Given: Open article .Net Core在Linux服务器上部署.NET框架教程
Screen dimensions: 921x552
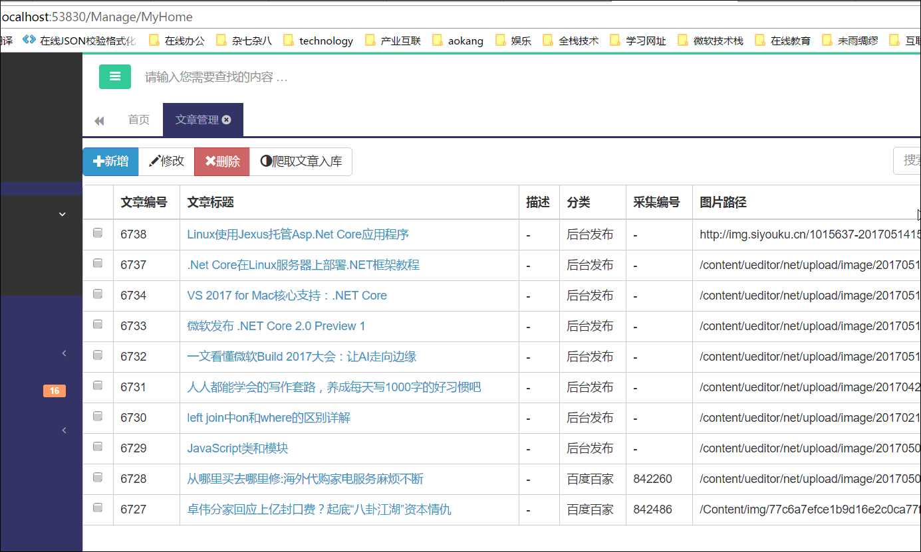Looking at the screenshot, I should (x=303, y=265).
